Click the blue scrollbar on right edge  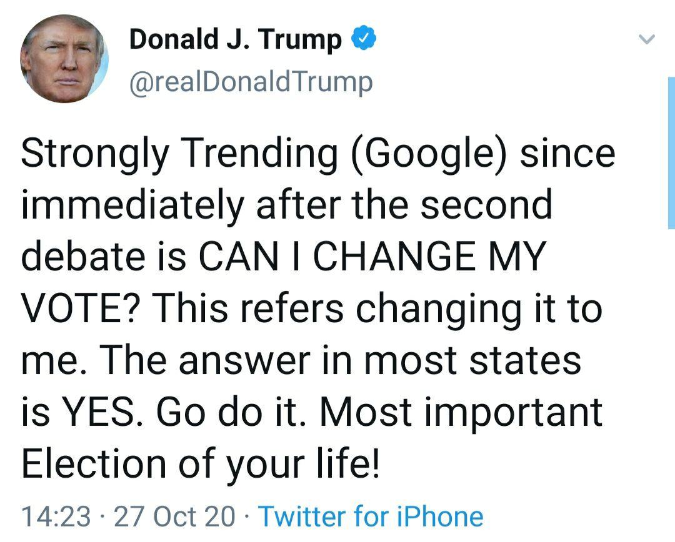click(x=671, y=153)
